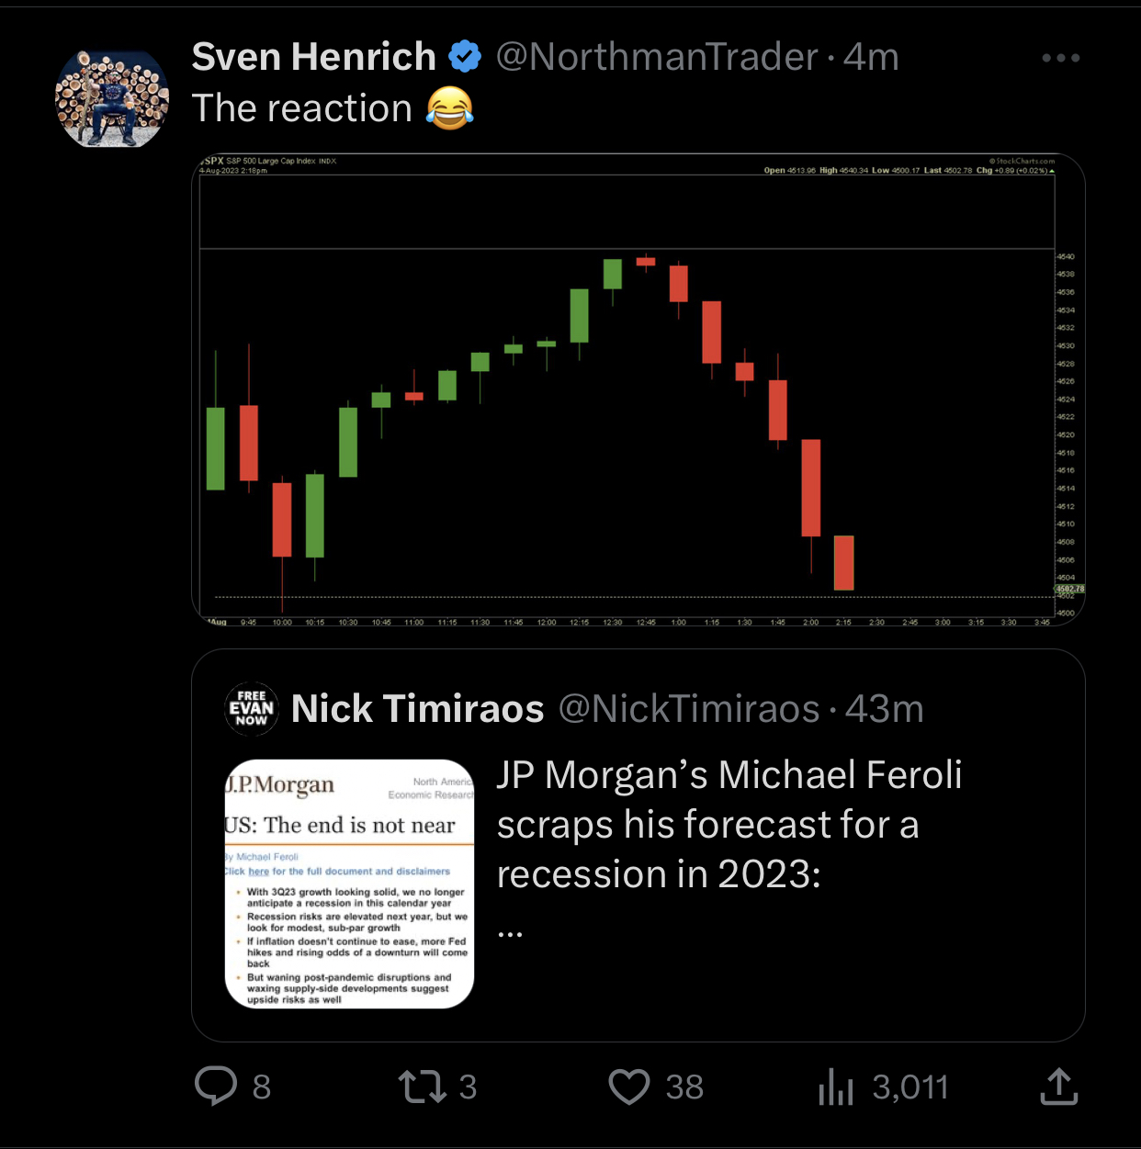Like the tweet with heart icon
Image resolution: width=1141 pixels, height=1149 pixels.
629,1087
